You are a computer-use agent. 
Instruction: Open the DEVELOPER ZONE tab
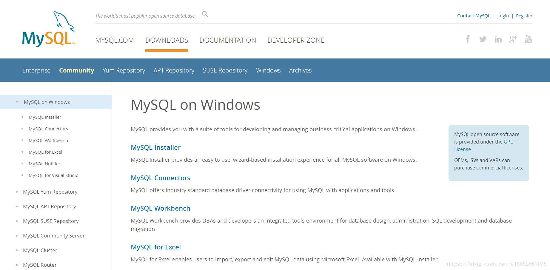point(296,40)
